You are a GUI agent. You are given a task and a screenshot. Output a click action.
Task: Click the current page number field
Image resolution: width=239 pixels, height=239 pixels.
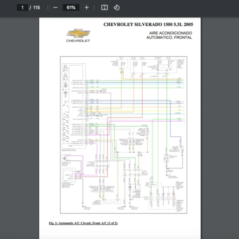pos(22,7)
